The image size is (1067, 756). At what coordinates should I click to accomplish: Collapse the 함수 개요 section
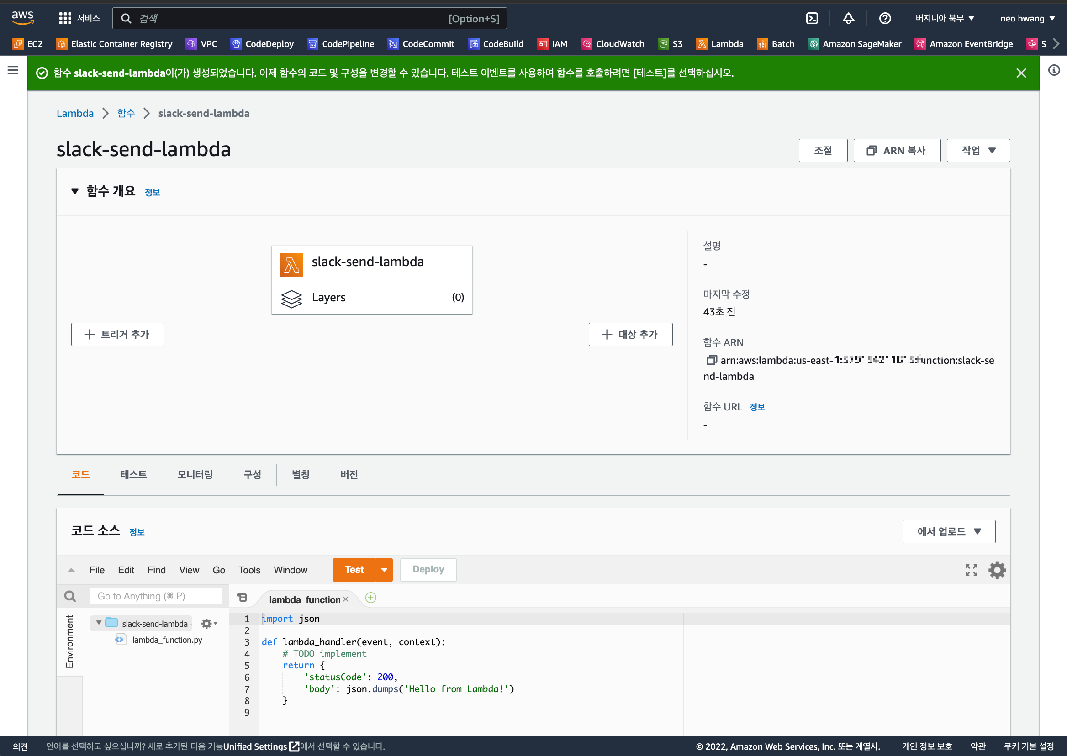click(74, 191)
